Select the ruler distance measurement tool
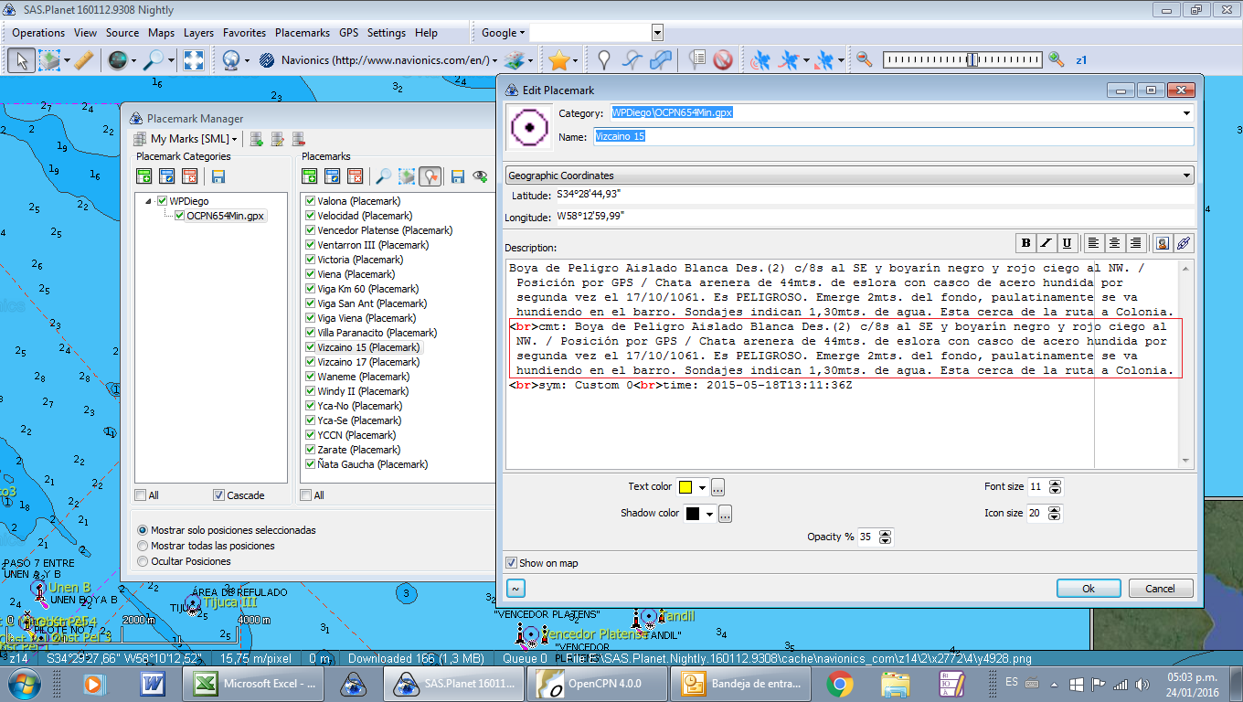This screenshot has height=702, width=1243. [83, 60]
